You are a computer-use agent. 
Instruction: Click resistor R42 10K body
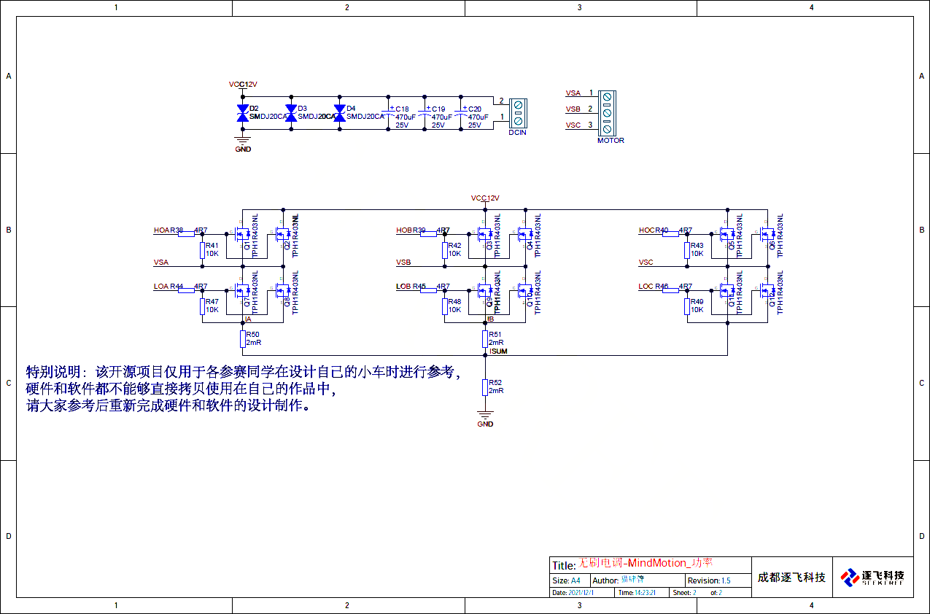[445, 250]
